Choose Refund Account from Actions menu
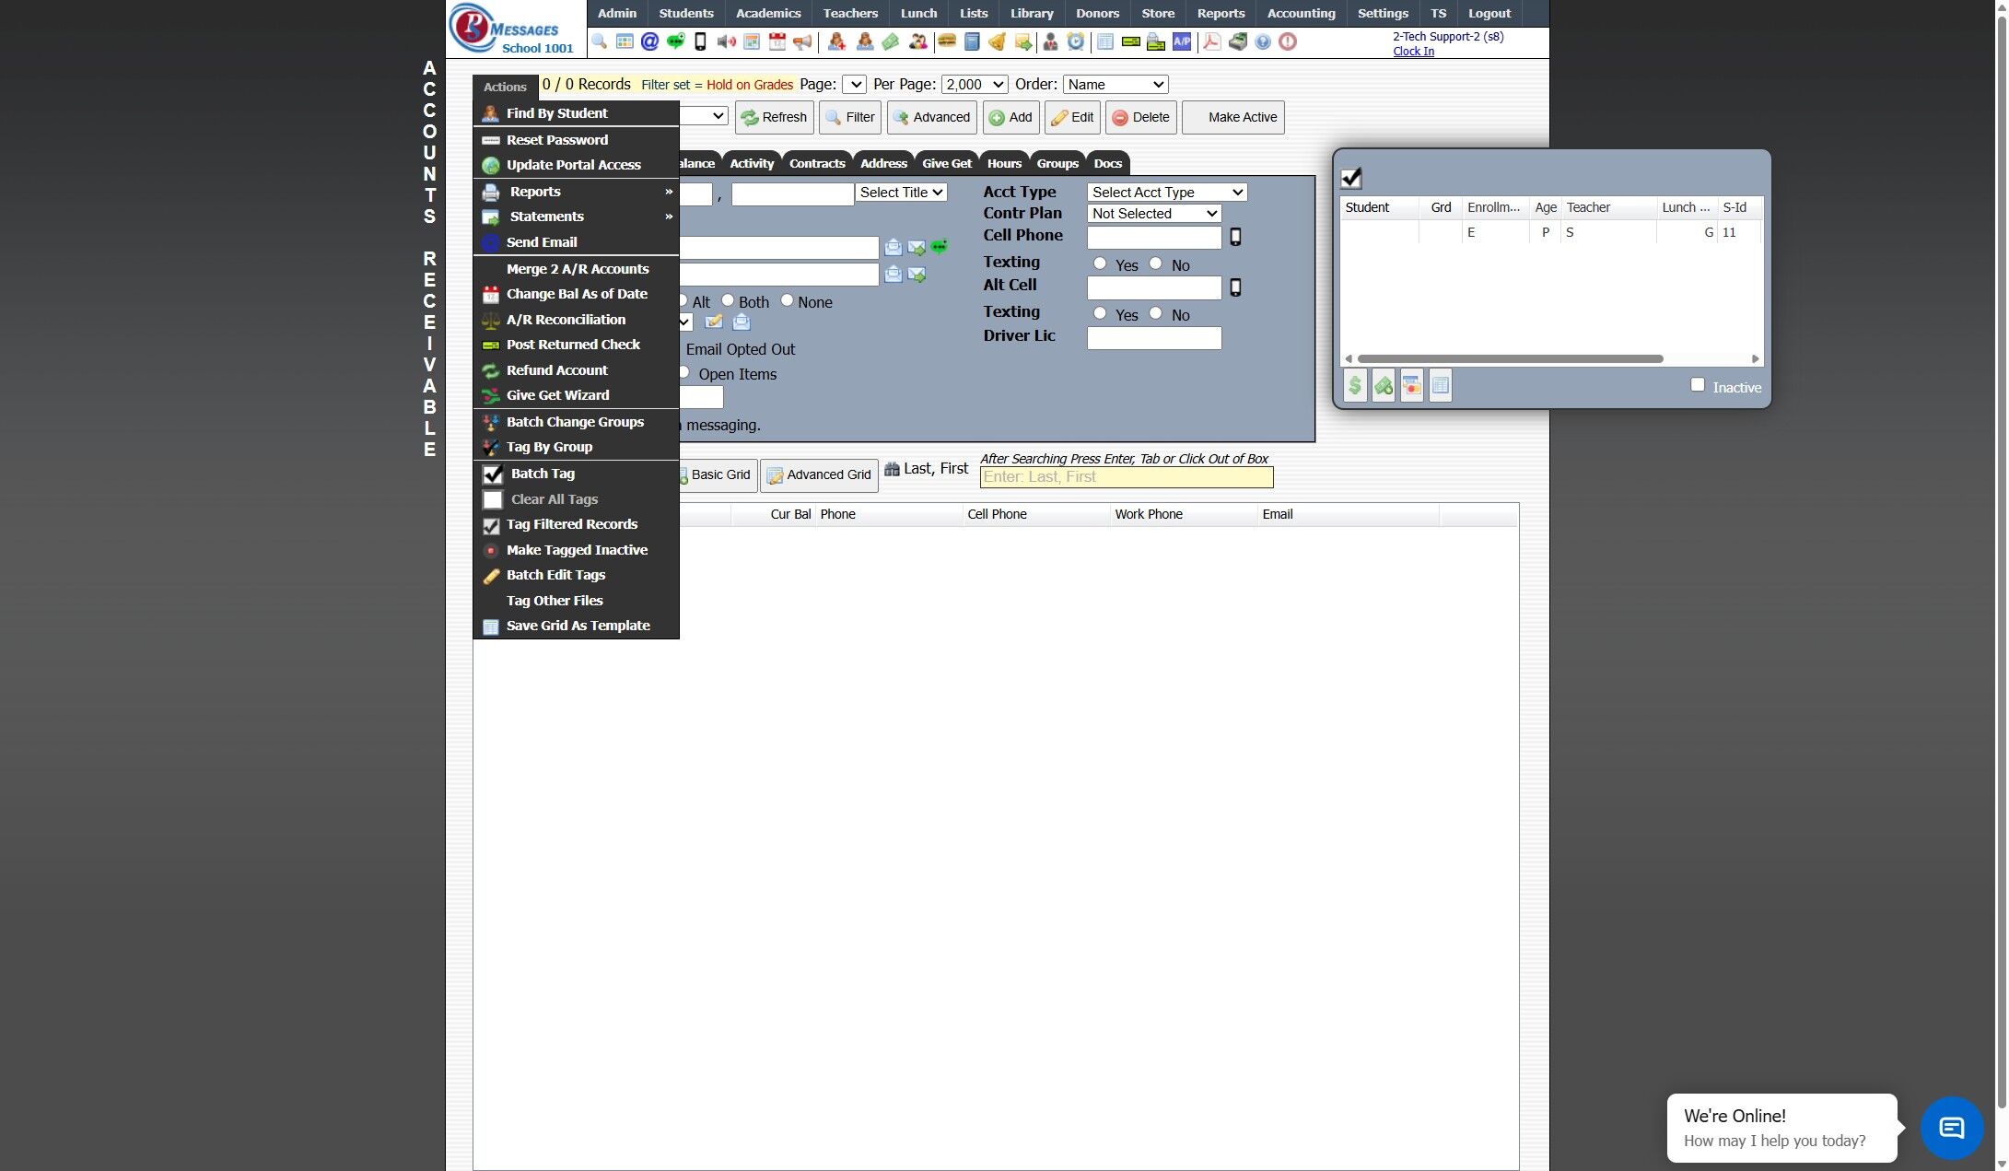Viewport: 2009px width, 1171px height. (x=556, y=370)
